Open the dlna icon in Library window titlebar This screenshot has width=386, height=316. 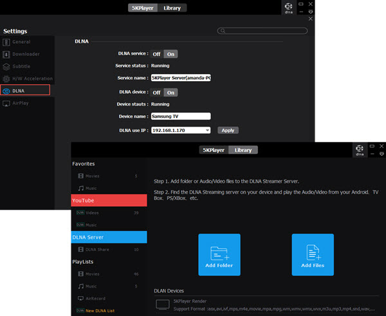coord(360,150)
